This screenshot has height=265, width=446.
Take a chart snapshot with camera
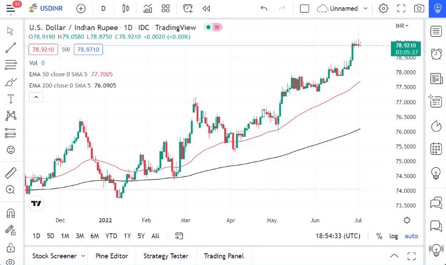pos(419,9)
